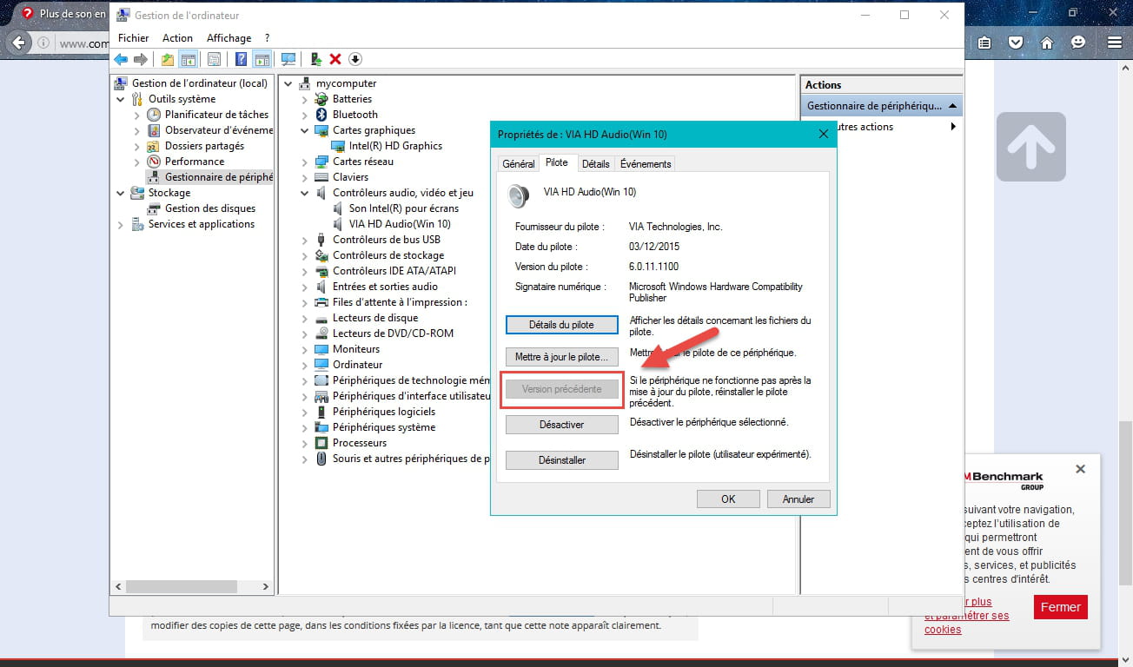The width and height of the screenshot is (1133, 667).
Task: Collapse Contrôleurs audio, vidéo et jeu category
Action: click(x=304, y=193)
